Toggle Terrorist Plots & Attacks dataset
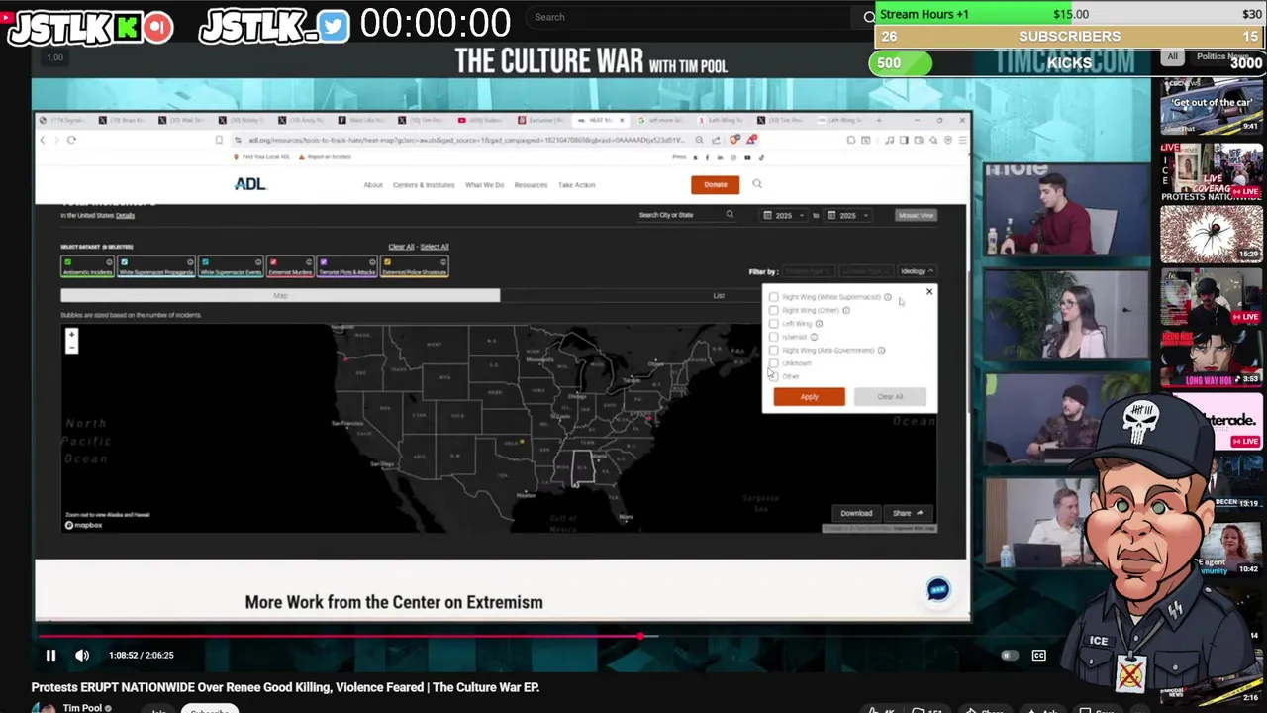This screenshot has height=713, width=1267. tap(346, 267)
